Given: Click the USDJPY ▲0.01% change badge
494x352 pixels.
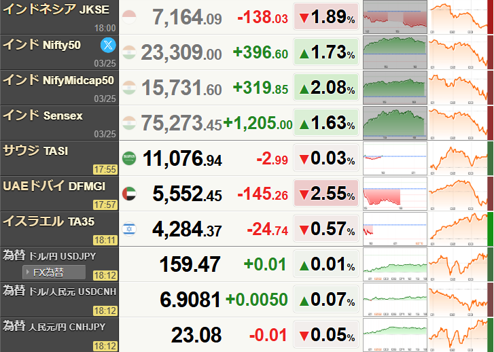Looking at the screenshot, I should pos(326,264).
